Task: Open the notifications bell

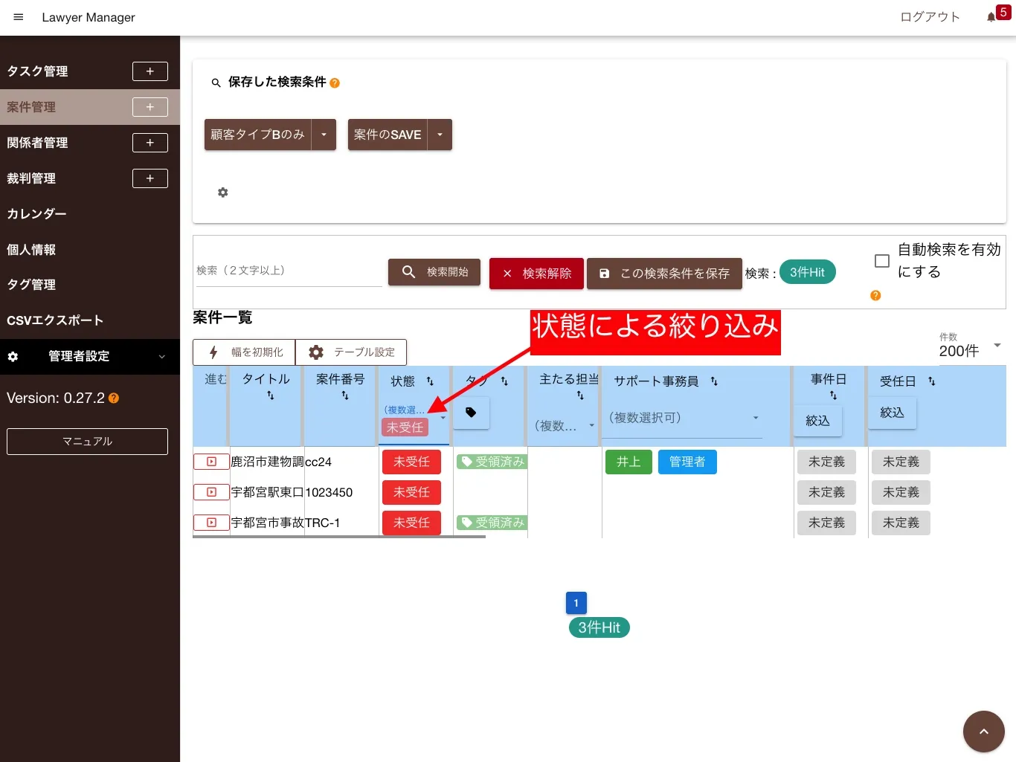Action: [x=991, y=17]
